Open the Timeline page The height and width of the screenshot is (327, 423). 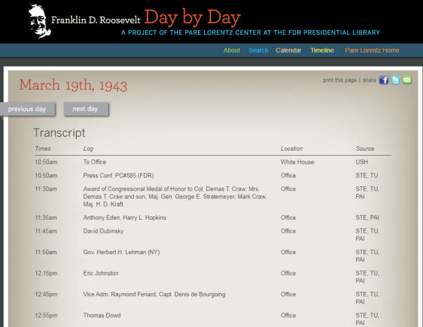[322, 50]
